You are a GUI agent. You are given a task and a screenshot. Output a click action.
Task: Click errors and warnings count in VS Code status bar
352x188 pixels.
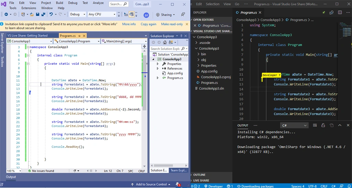195,186
